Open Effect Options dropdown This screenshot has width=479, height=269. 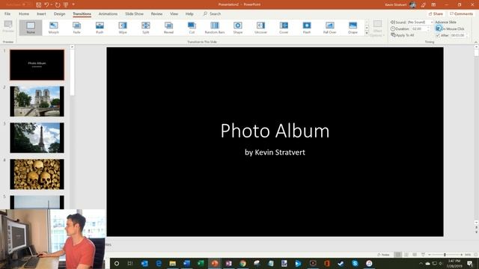377,28
